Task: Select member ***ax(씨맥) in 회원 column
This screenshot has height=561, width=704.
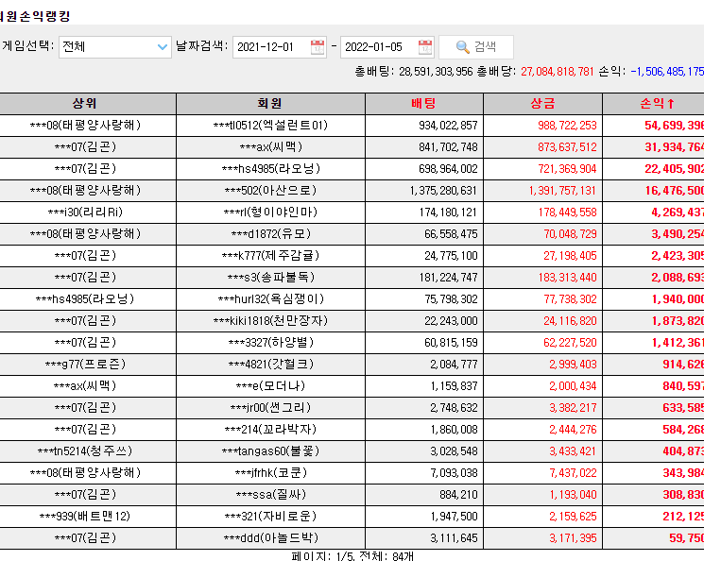Action: tap(271, 146)
